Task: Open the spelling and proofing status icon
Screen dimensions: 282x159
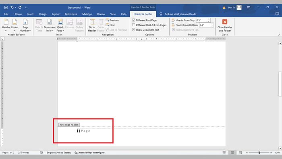Action: 42,153
